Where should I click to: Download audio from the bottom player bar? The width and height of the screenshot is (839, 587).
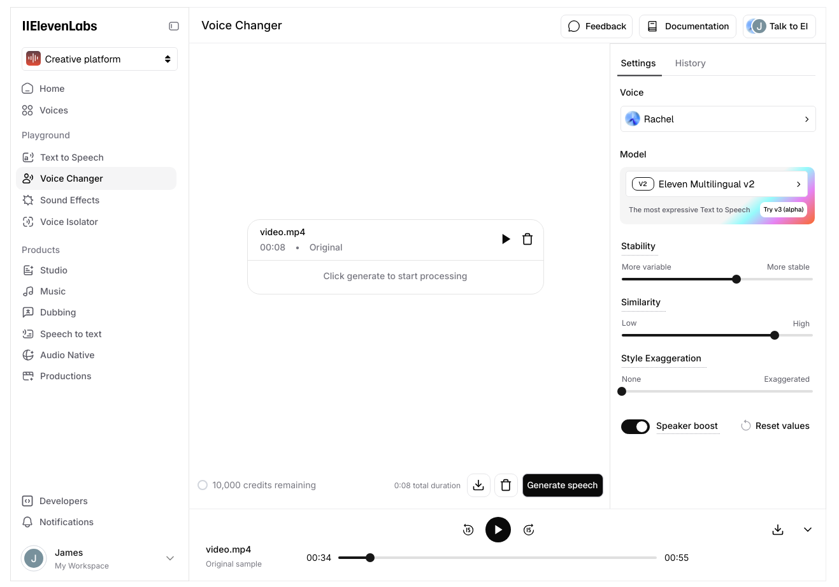pyautogui.click(x=778, y=530)
